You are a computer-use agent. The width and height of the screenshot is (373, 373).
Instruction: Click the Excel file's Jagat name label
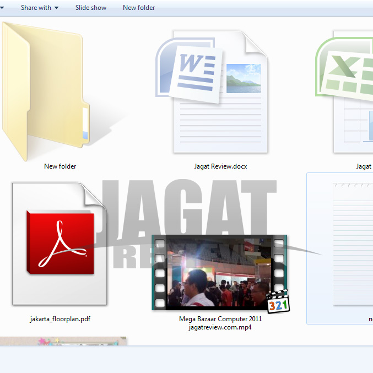click(364, 166)
